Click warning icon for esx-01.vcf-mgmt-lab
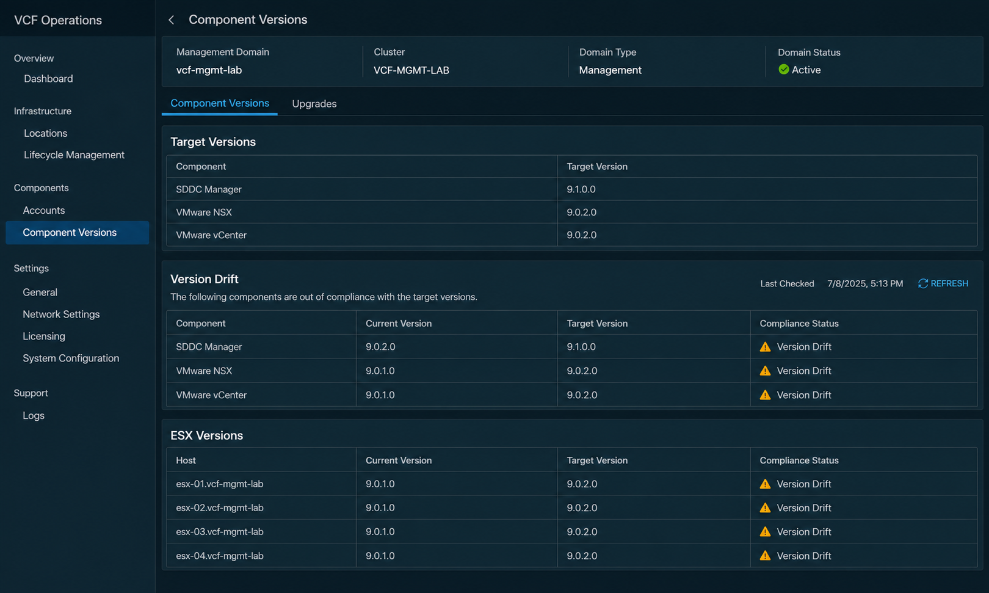The width and height of the screenshot is (989, 593). click(765, 484)
